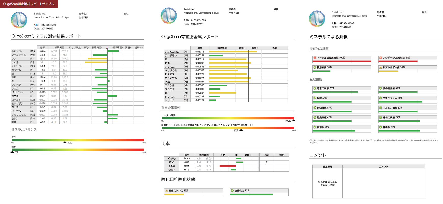Click the アルミニウム result value 0.01311
Viewport: 443px width, 204px height.
pos(200,52)
